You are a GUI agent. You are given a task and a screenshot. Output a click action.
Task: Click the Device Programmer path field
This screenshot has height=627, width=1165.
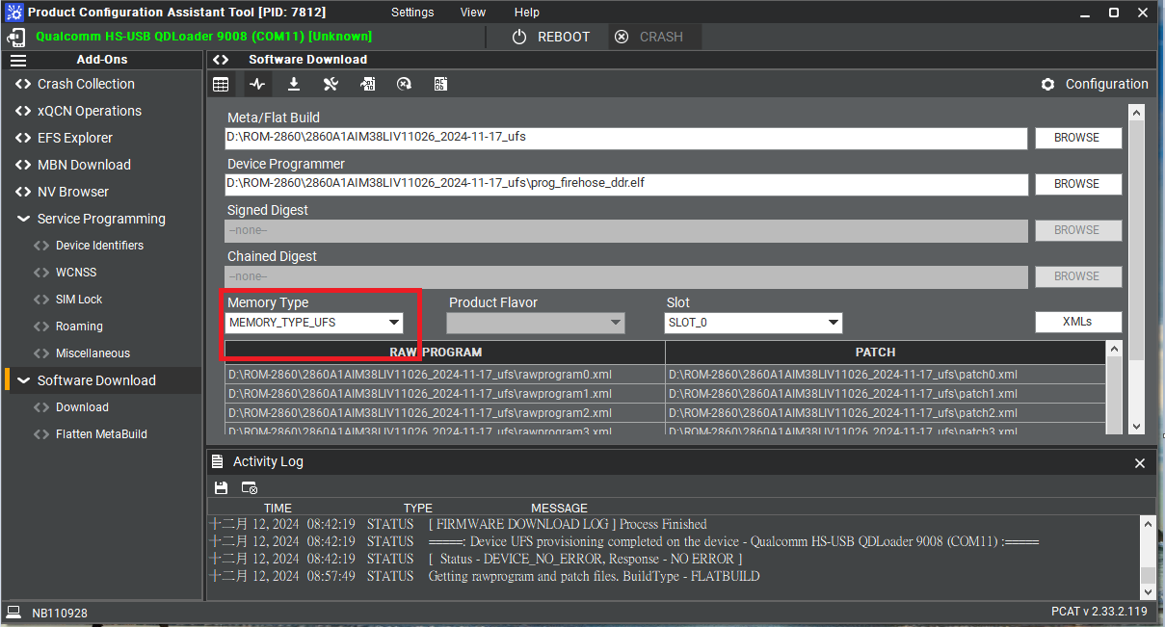[626, 184]
